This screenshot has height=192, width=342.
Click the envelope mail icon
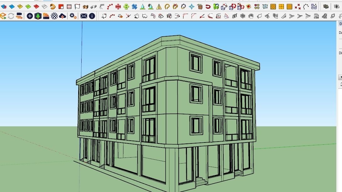(x=84, y=16)
